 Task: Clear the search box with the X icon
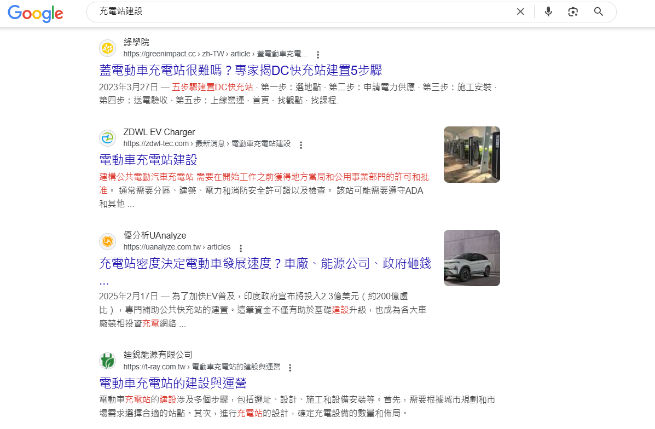[520, 11]
